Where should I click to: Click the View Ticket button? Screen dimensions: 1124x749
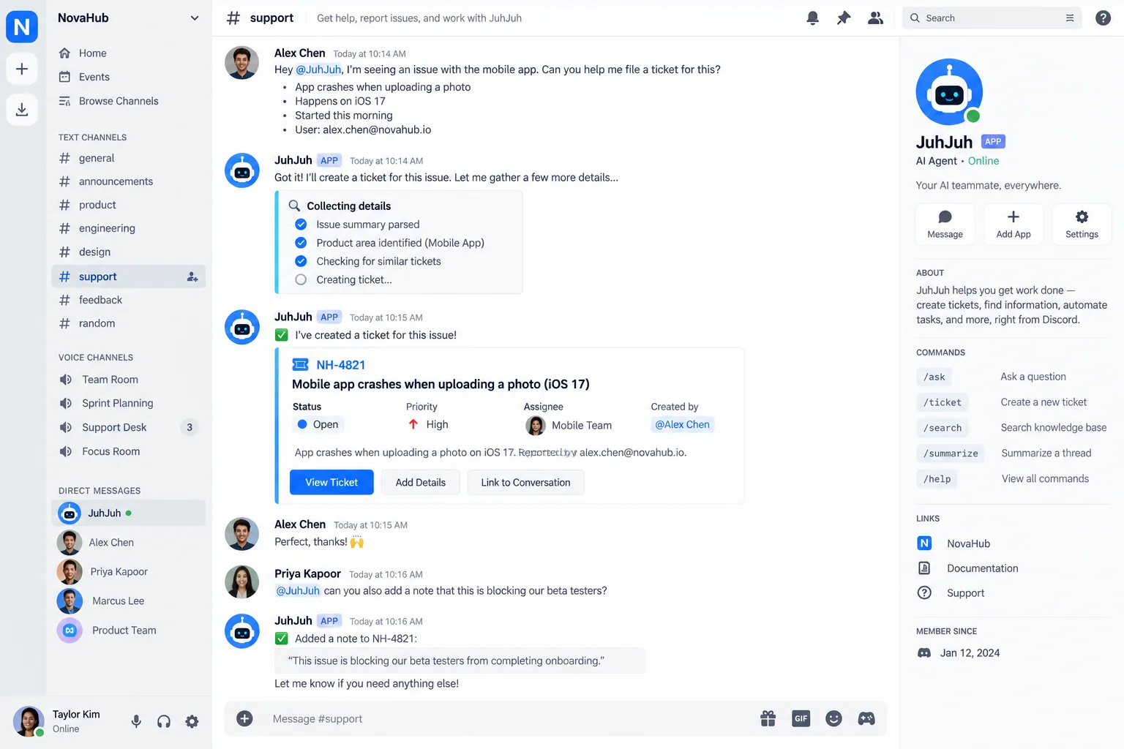point(331,483)
